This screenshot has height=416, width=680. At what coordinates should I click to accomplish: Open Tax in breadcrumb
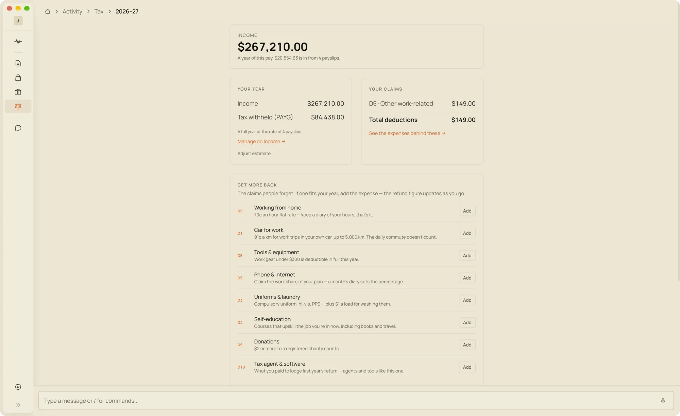pos(99,11)
